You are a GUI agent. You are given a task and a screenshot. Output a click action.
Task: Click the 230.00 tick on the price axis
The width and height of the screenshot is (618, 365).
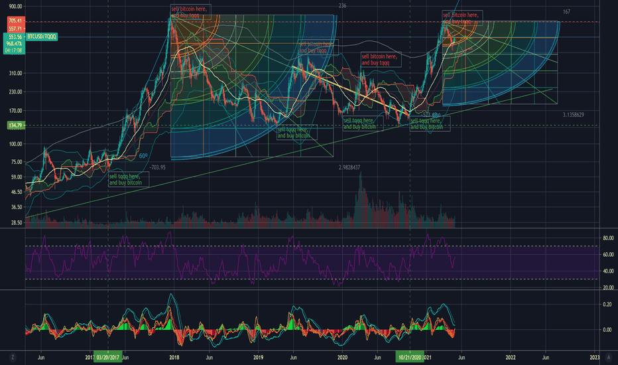pos(16,92)
